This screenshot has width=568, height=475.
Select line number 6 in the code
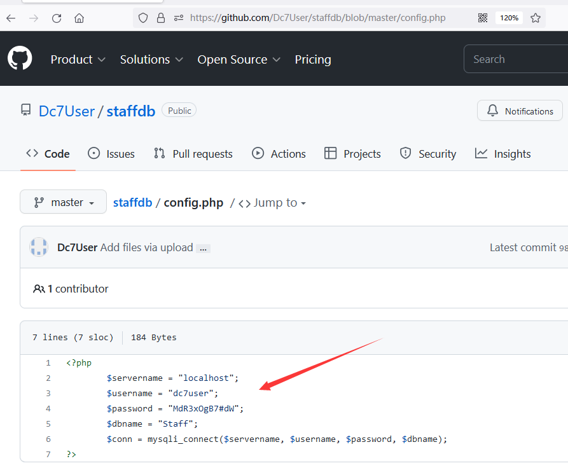(x=48, y=439)
